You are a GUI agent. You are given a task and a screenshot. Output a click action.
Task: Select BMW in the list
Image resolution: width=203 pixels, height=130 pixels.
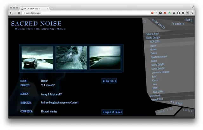[155, 88]
